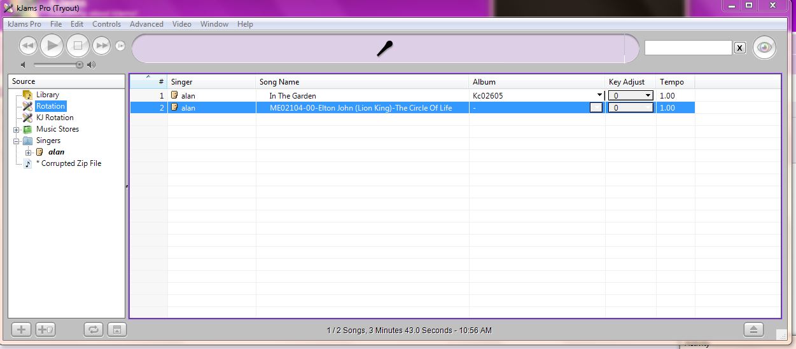Collapse the Singers tree node
The image size is (796, 349).
click(x=17, y=141)
